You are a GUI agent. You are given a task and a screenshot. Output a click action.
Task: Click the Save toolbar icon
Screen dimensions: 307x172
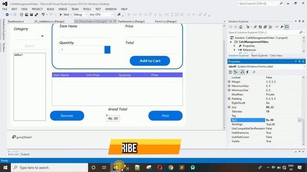pos(31,15)
